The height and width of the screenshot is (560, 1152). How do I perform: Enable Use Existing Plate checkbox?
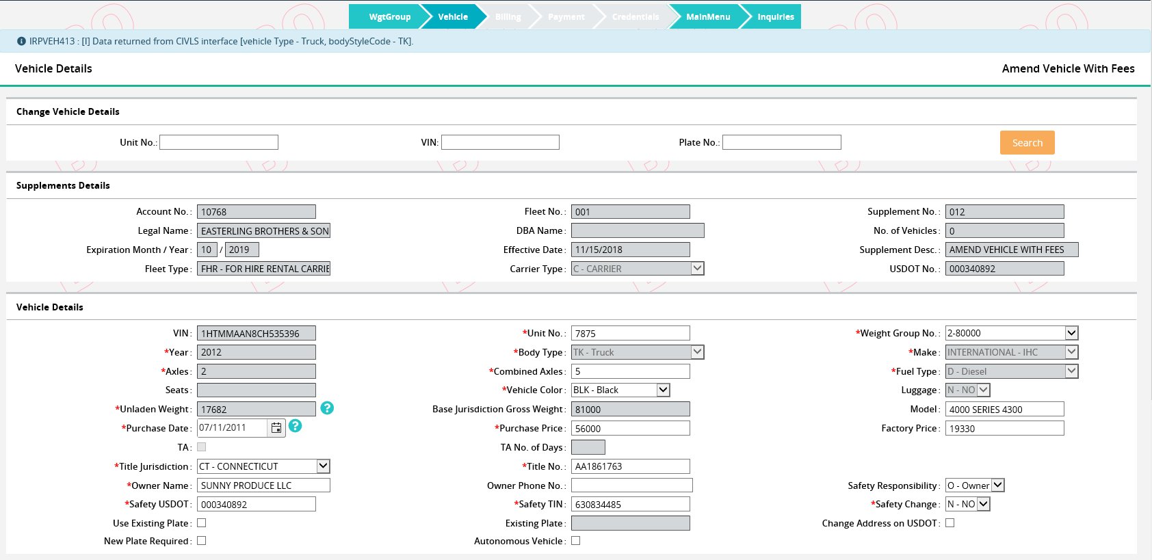pos(201,523)
